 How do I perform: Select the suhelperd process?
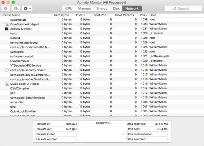tap(102, 52)
